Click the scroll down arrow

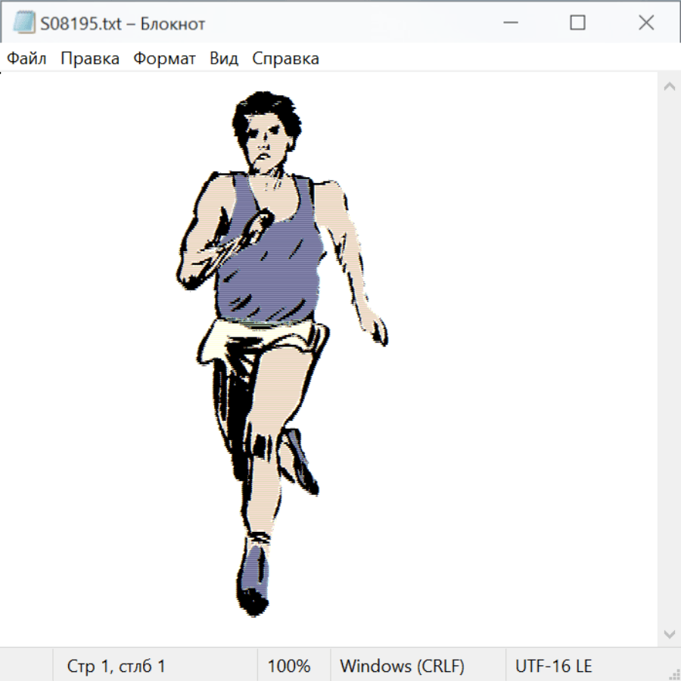[x=669, y=633]
